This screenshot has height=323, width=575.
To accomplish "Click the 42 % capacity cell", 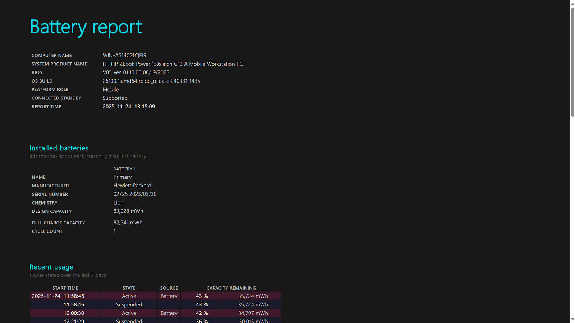I will coord(202,313).
